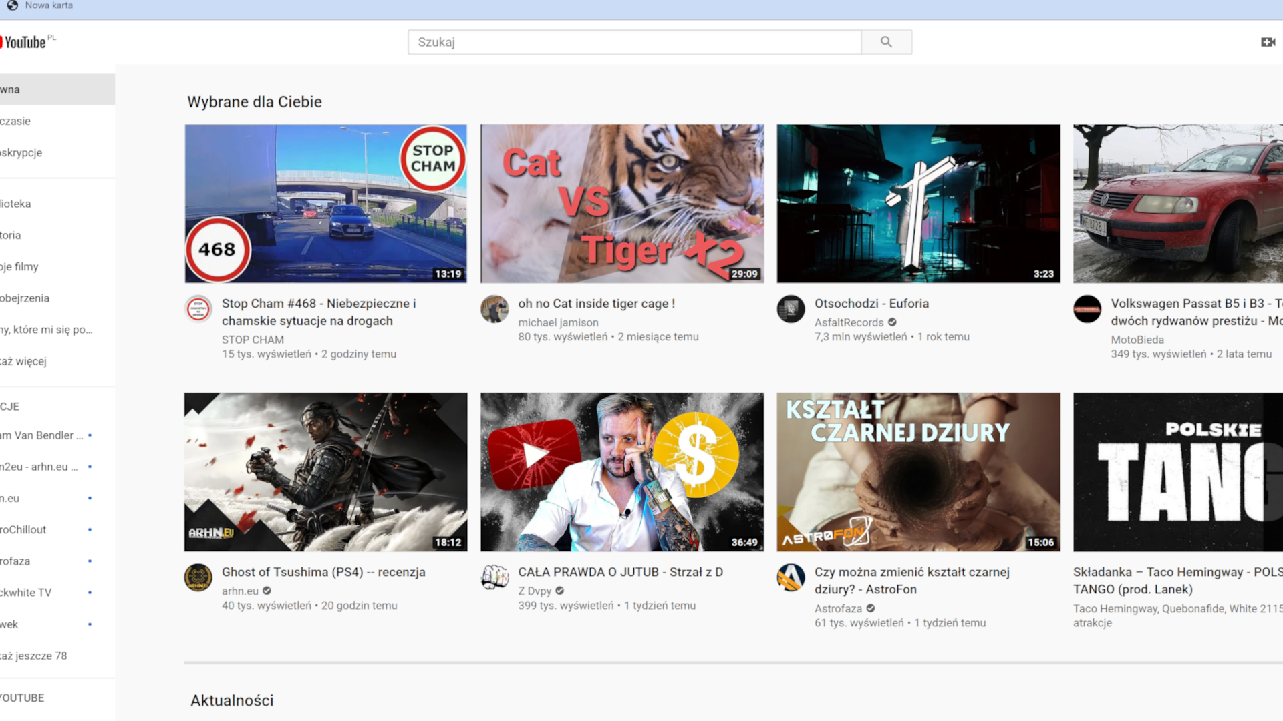Screen dimensions: 1283x721
Task: Click the MotoBieda channel avatar
Action: coord(1087,309)
